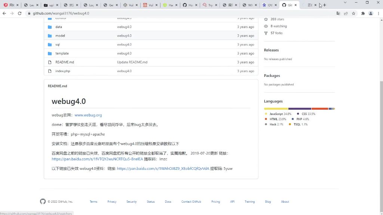
Task: Click the red HTML segment of language bar
Action: (320, 109)
